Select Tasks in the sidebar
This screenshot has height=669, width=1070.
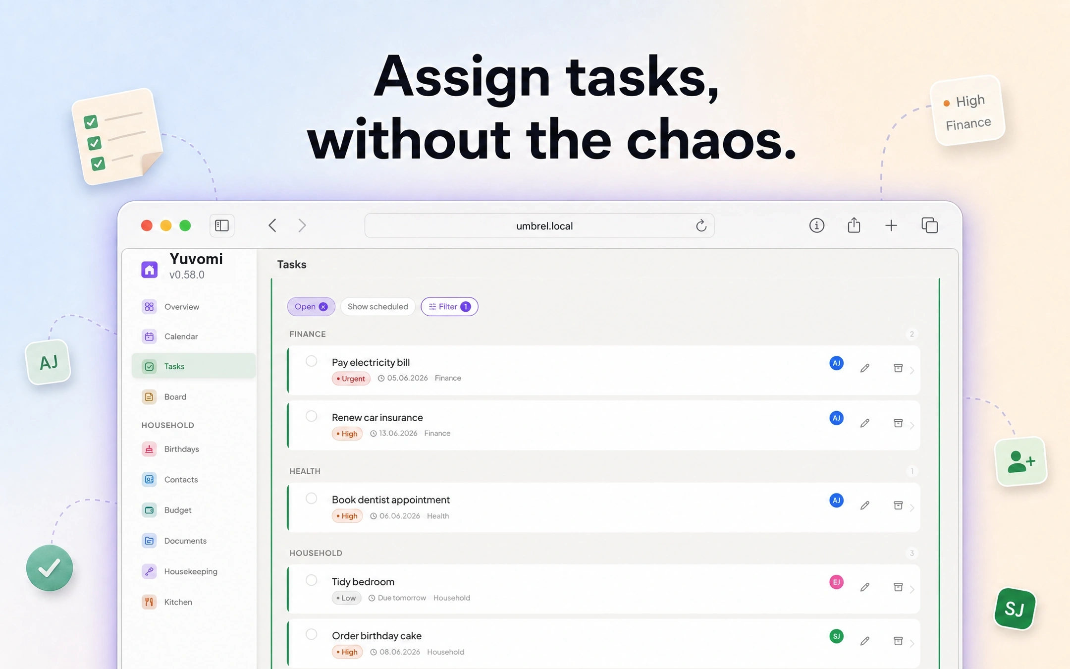194,366
